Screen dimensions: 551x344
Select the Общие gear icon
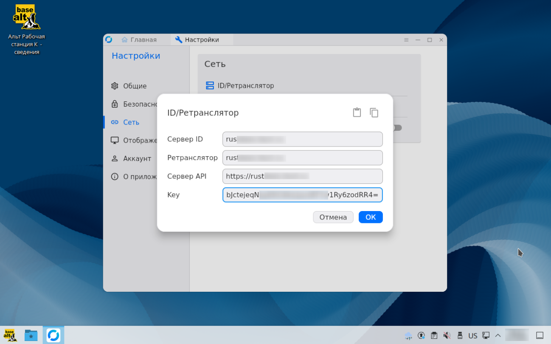point(114,86)
